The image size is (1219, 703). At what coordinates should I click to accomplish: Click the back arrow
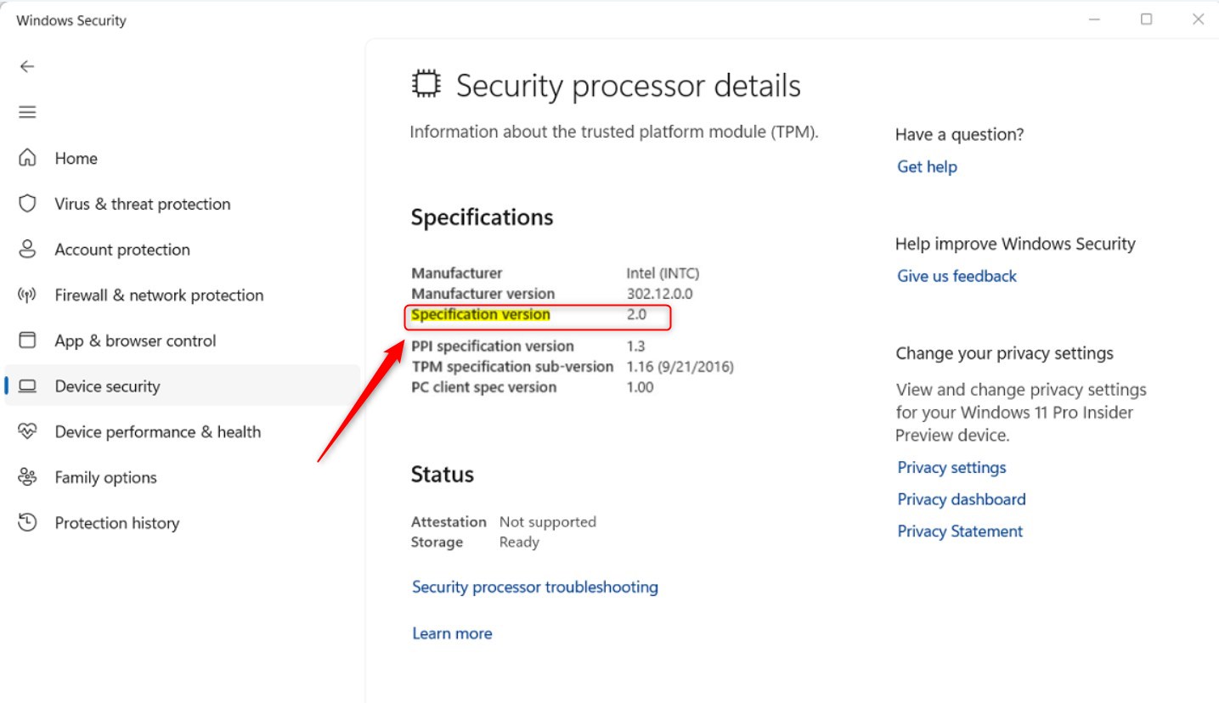26,66
